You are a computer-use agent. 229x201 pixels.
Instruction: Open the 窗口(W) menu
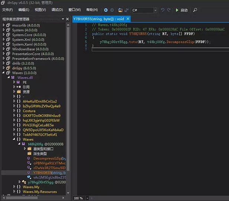tap(75, 10)
